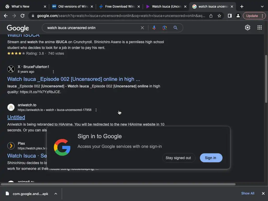Close the downloads bar
268x201 pixels.
coord(263,193)
